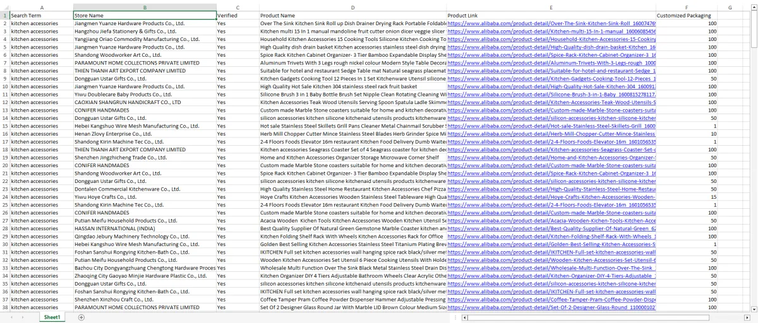Screen dimensions: 758x323
Task: Open the Kitchen-Folding-Shelf-Rack-With-Wheels link
Action: click(551, 236)
